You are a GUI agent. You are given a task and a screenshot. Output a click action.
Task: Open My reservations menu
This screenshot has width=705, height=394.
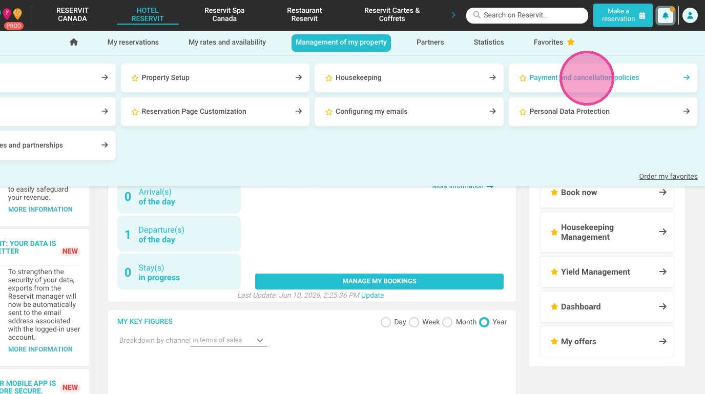coord(133,43)
